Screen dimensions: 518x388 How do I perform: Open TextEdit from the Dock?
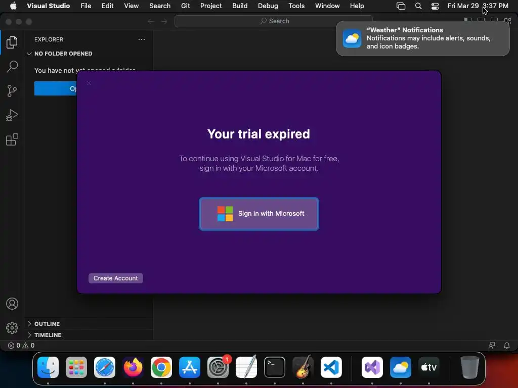point(246,367)
